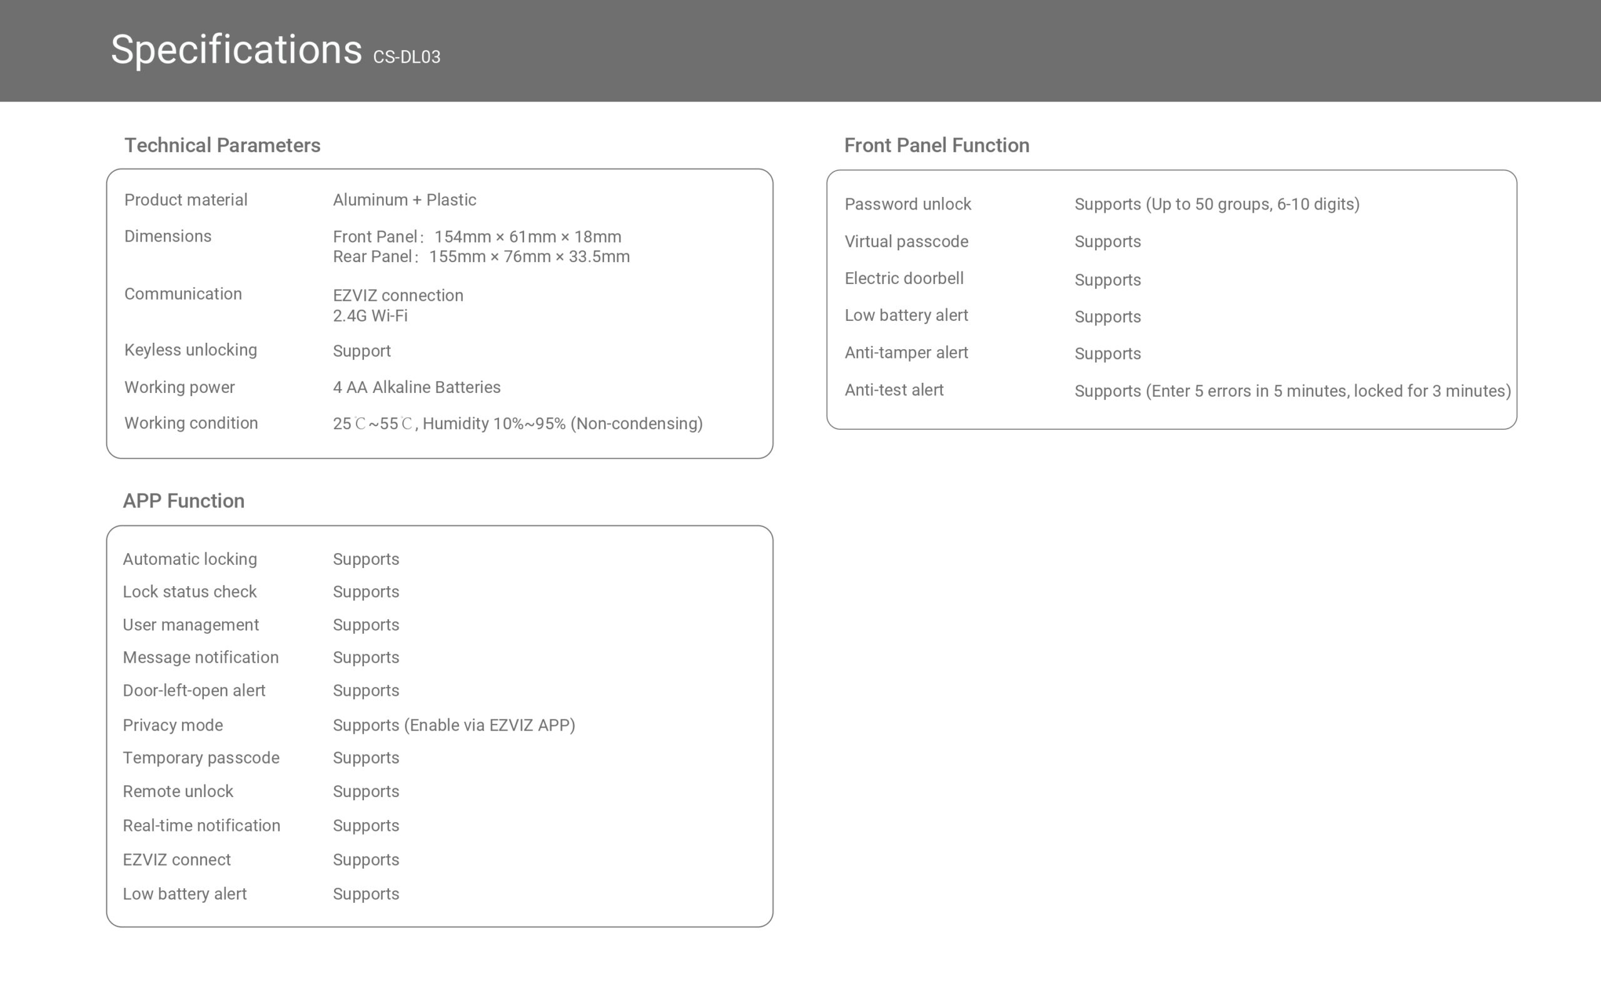The height and width of the screenshot is (1001, 1601).
Task: Click the Working condition humidity value
Action: click(517, 424)
